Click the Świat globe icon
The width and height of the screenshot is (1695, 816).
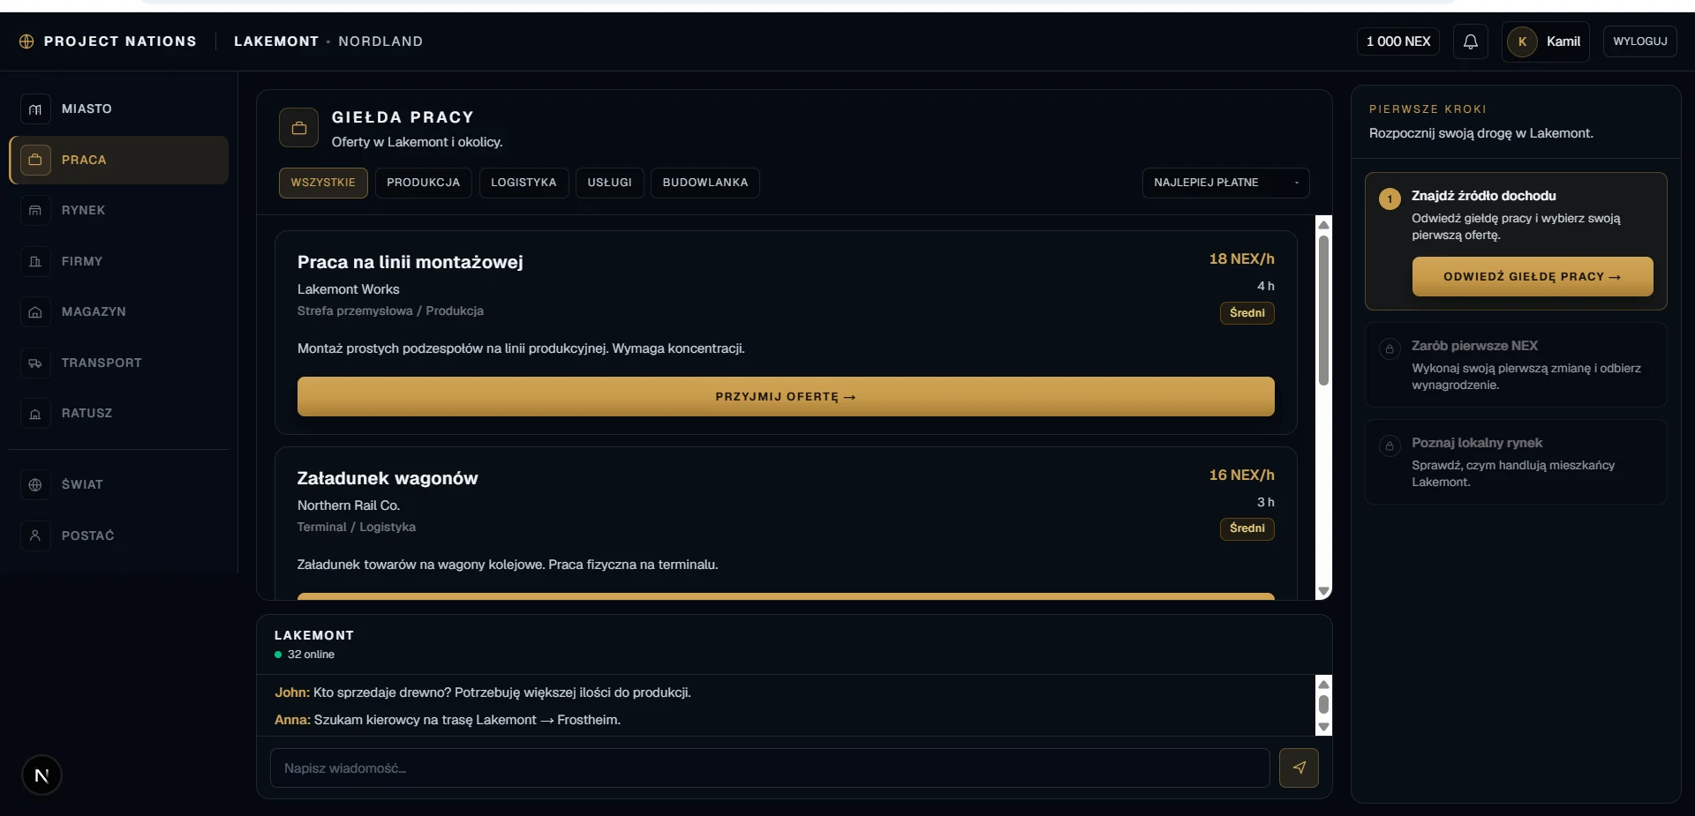point(35,484)
